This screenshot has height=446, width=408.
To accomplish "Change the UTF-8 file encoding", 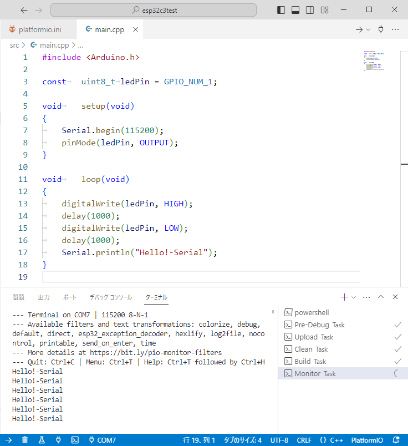I will tap(279, 440).
